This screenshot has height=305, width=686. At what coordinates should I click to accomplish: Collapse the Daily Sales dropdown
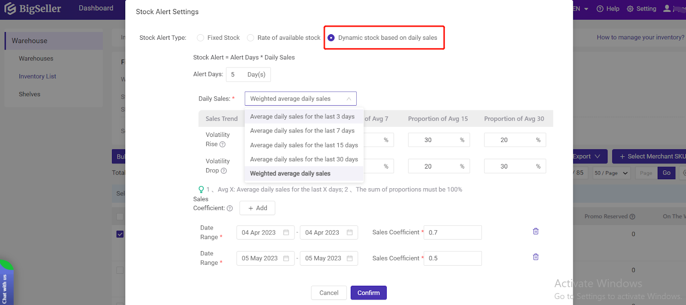(x=349, y=99)
